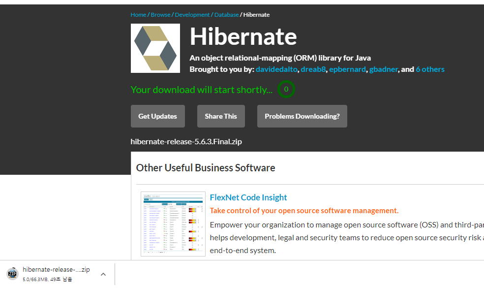
Task: Click the ZIP file icon in downloads bar
Action: [x=12, y=274]
